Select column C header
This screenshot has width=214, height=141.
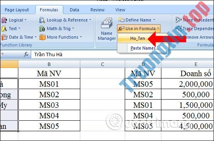tap(103, 64)
